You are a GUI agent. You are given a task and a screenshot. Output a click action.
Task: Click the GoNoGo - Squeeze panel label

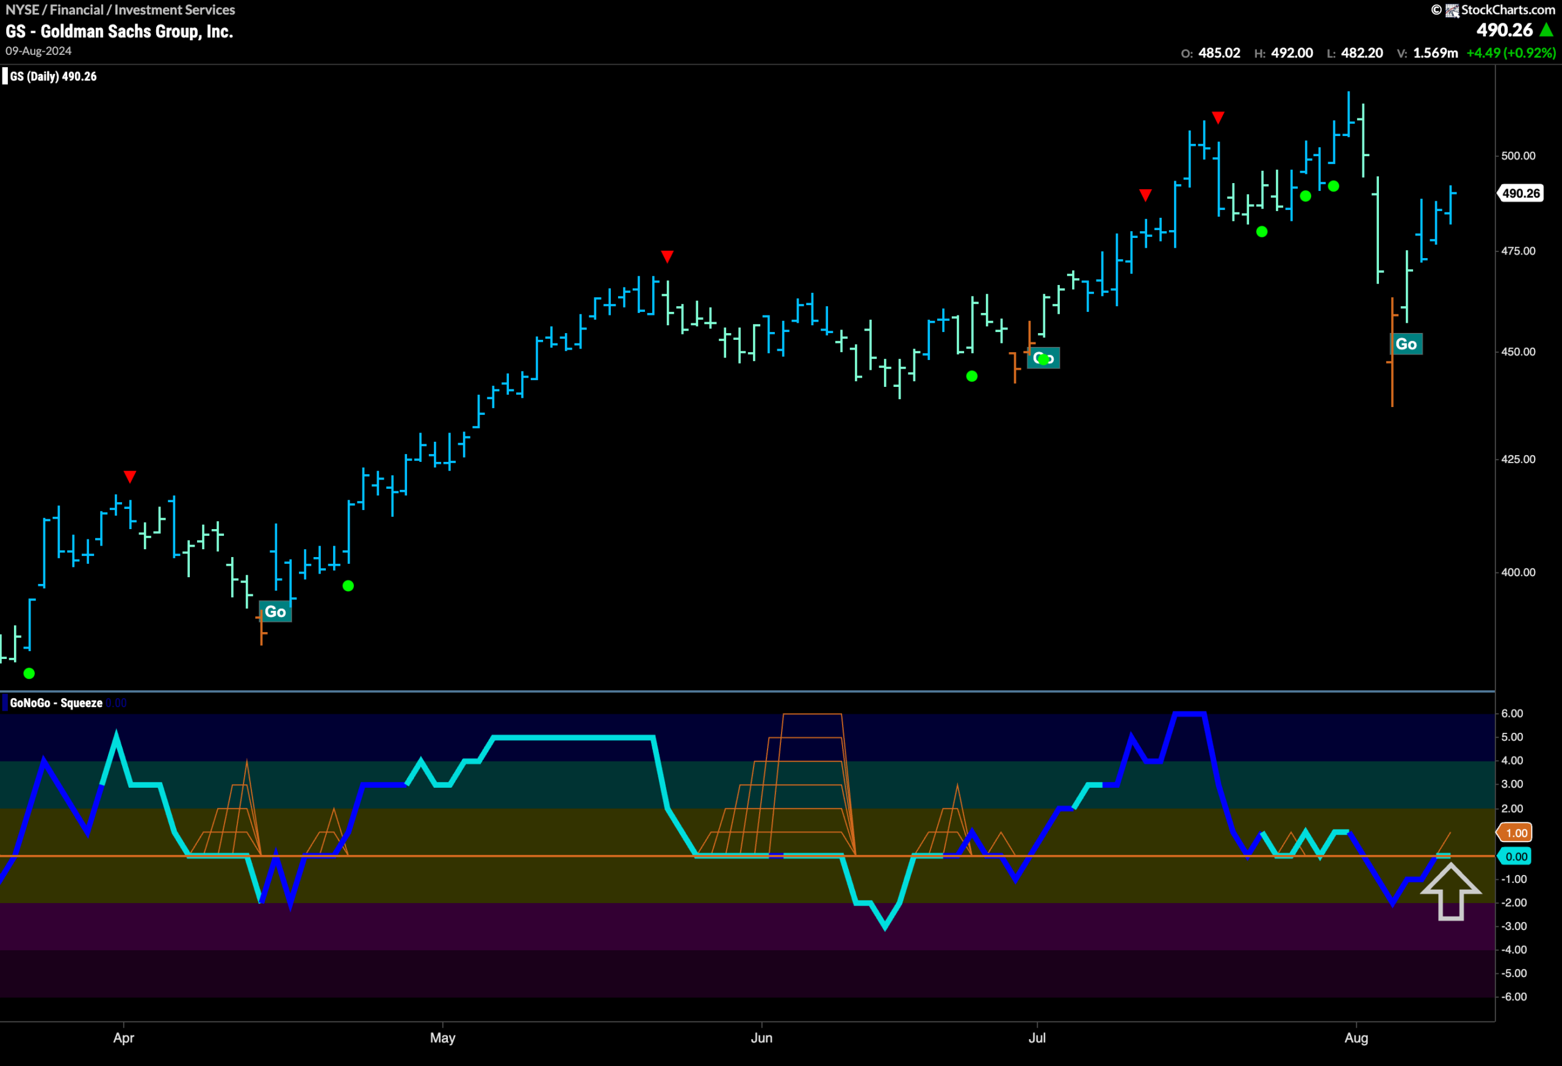pos(57,703)
